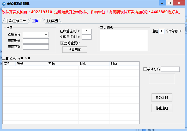Switch to the 打码&短信平台 tab
Image resolution: width=187 pixels, height=131 pixels.
(15, 21)
